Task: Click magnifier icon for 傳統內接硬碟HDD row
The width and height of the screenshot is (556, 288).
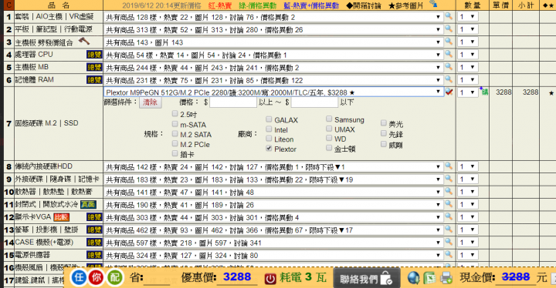Action: (449, 166)
